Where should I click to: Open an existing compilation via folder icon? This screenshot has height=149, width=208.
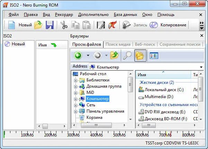tap(38, 25)
